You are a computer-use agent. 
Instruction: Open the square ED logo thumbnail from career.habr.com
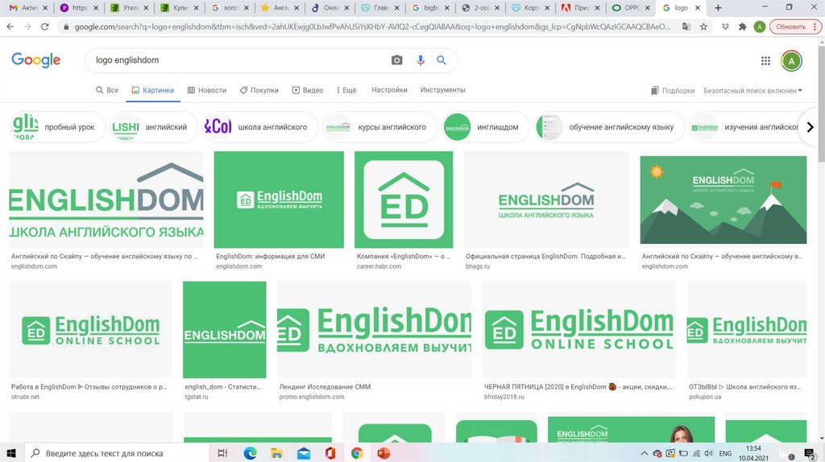404,200
